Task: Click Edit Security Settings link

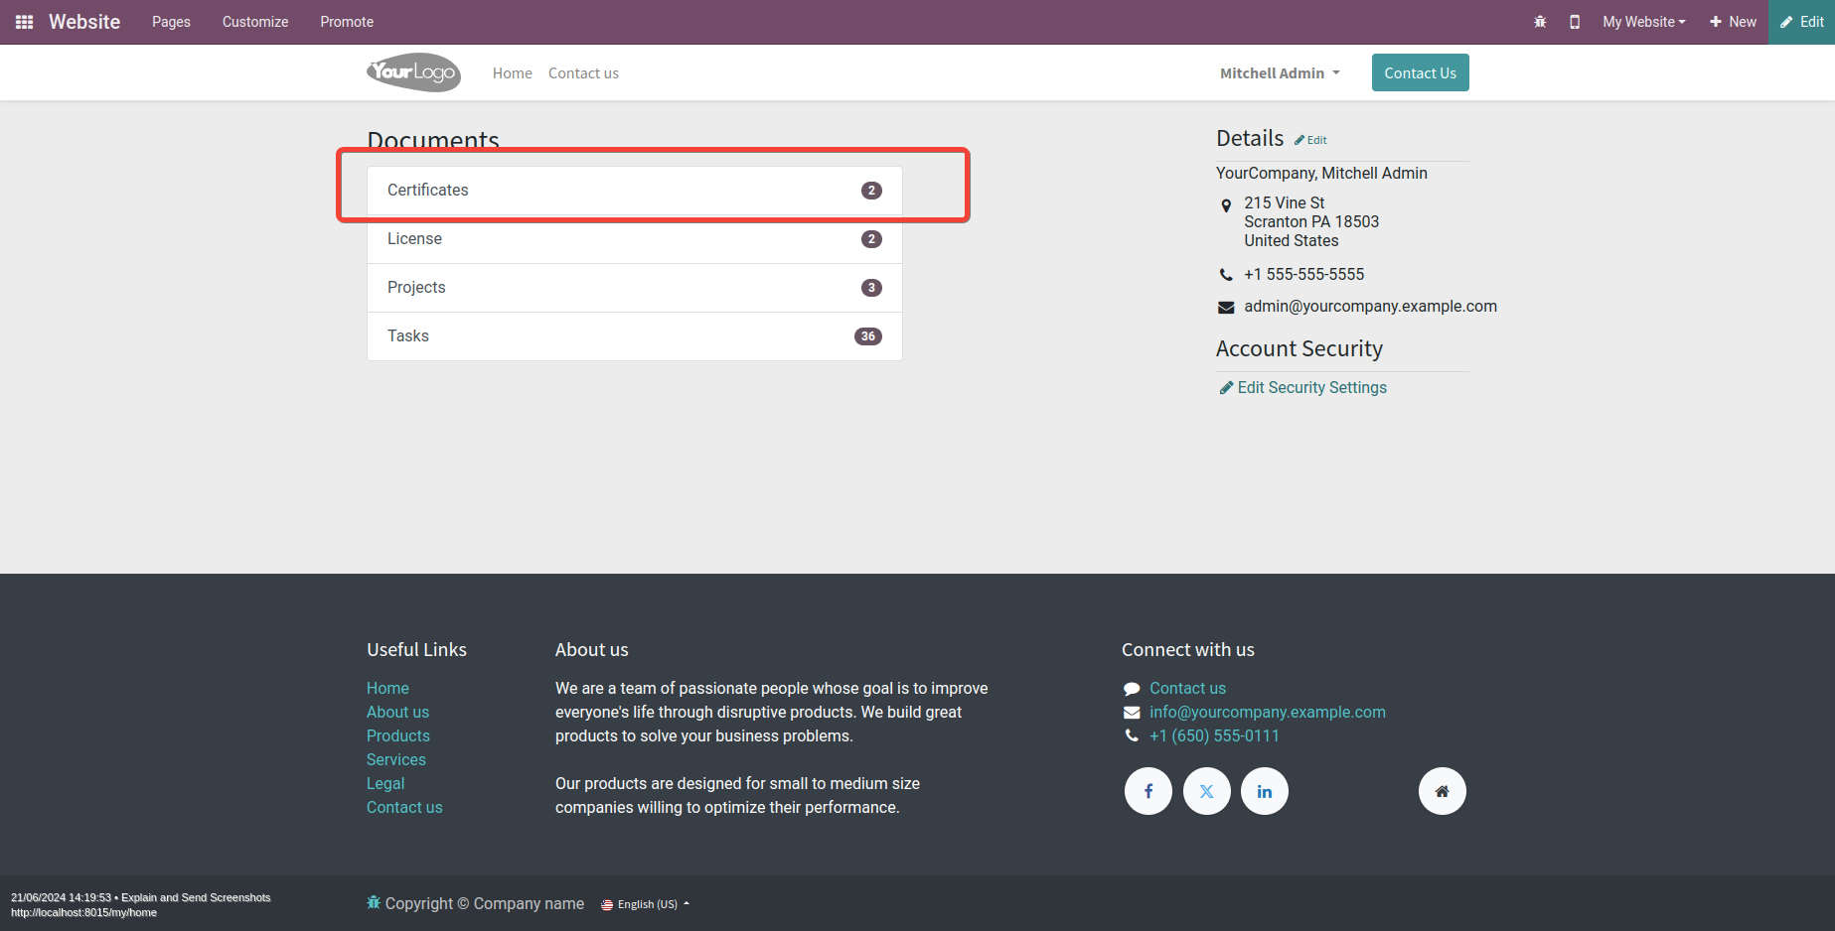Action: pos(1311,388)
